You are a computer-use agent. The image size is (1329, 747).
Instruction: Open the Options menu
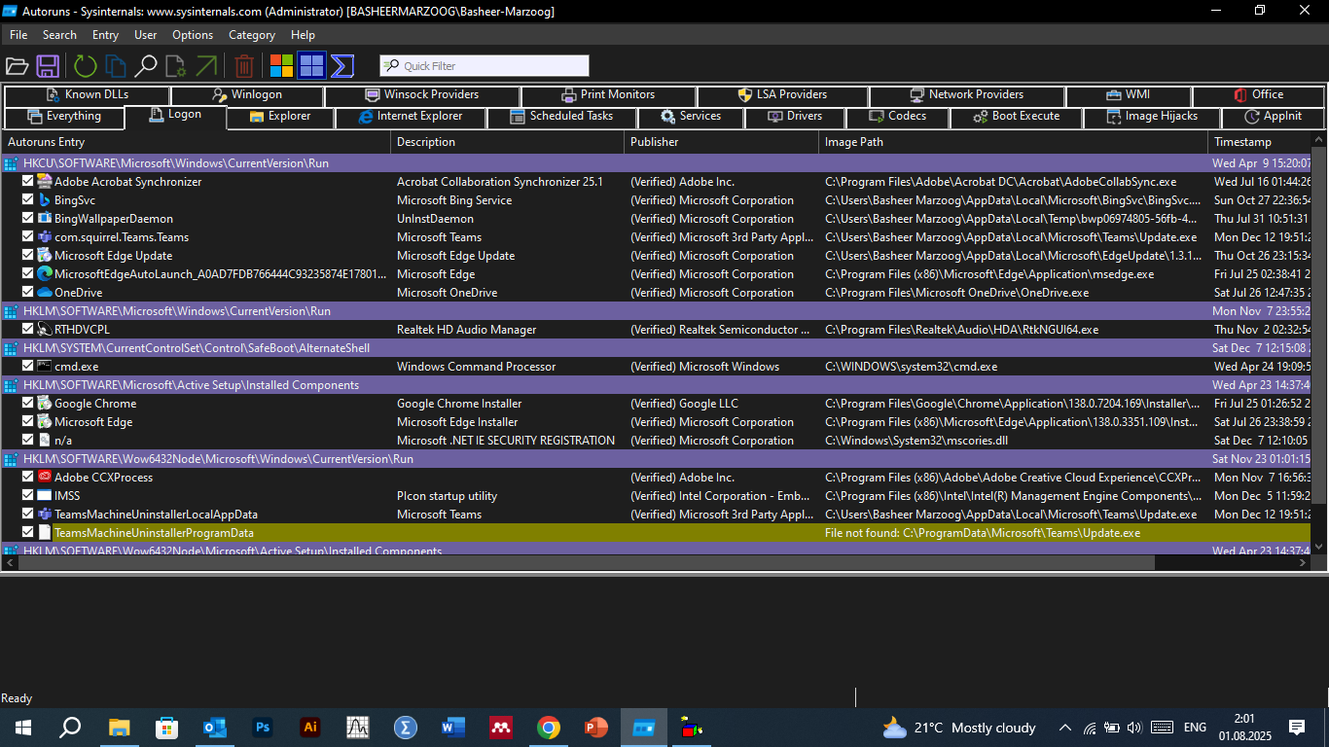193,35
